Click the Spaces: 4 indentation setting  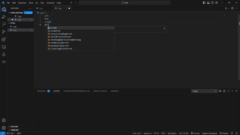pos(147,133)
